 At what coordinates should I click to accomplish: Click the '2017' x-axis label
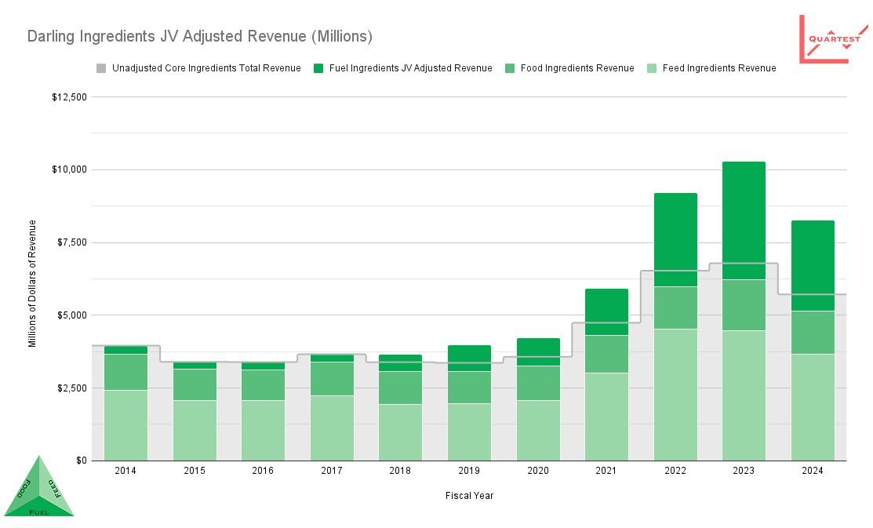pos(332,471)
